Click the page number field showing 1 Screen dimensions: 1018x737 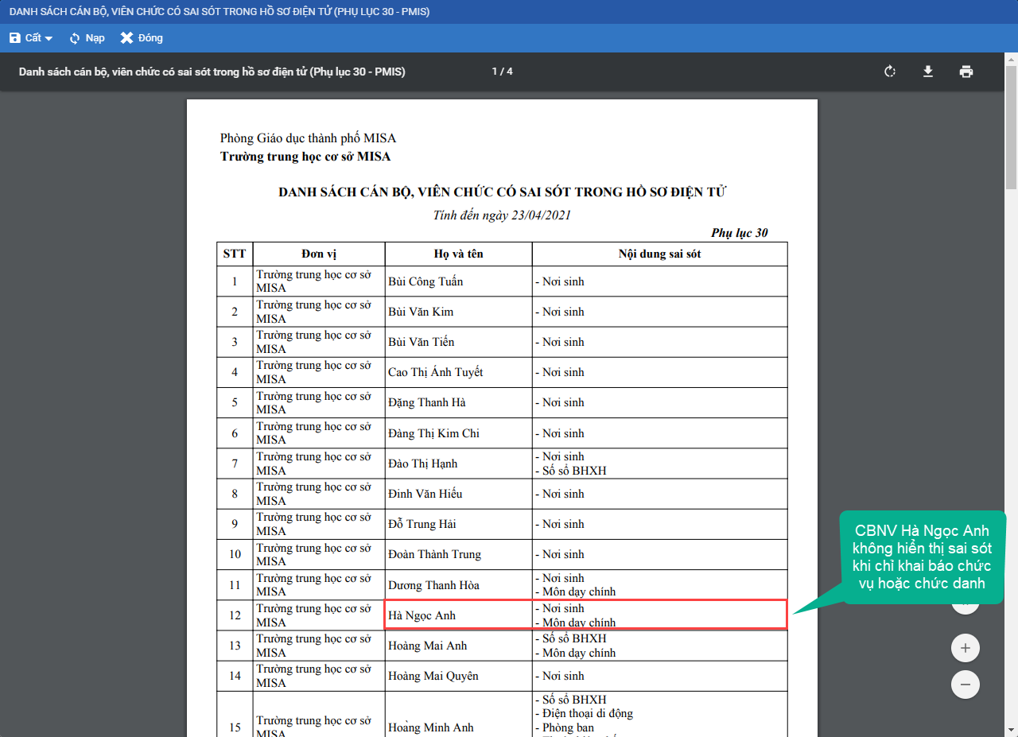point(495,72)
